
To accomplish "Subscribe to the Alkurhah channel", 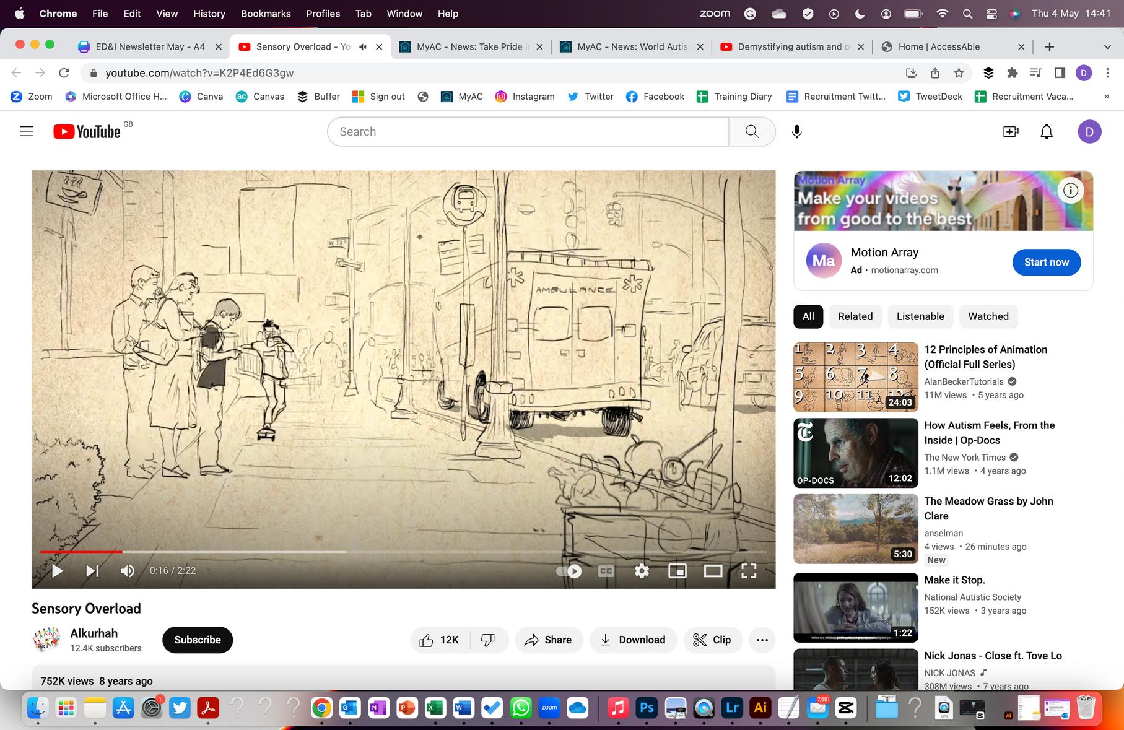I will tap(198, 640).
